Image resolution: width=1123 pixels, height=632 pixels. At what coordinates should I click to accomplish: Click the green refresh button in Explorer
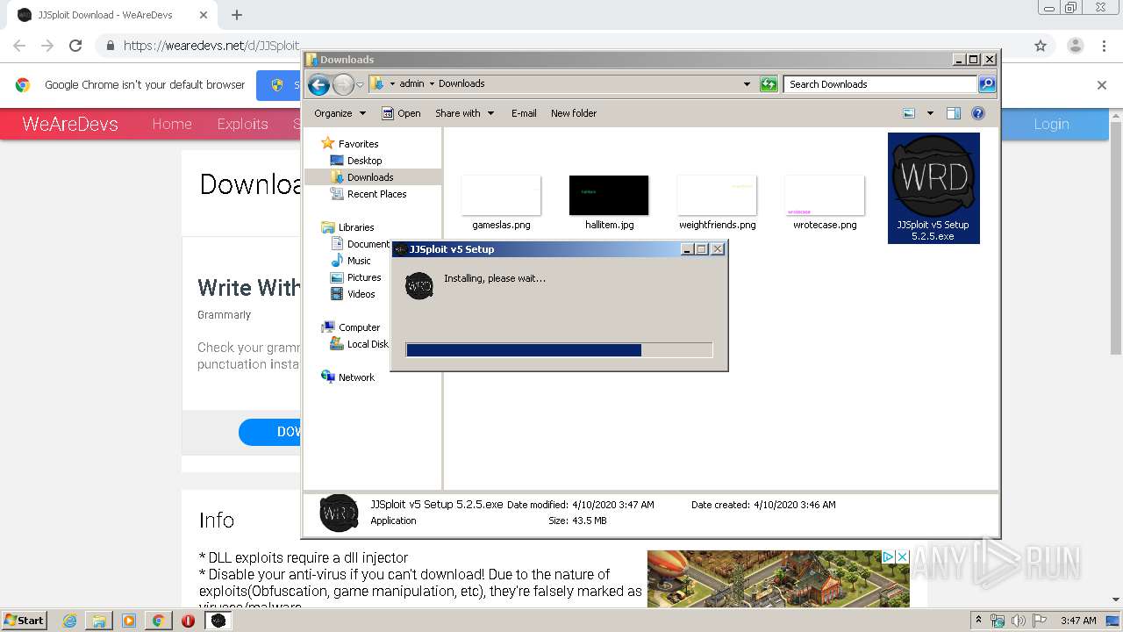click(x=769, y=84)
